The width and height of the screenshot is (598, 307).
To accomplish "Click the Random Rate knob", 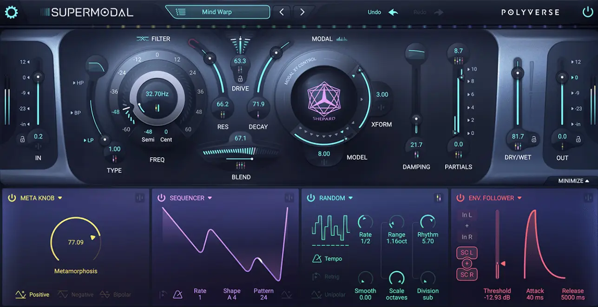I will [x=366, y=223].
